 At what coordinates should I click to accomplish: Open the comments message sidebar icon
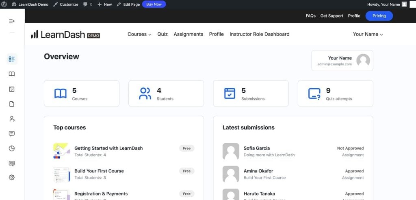[12, 134]
